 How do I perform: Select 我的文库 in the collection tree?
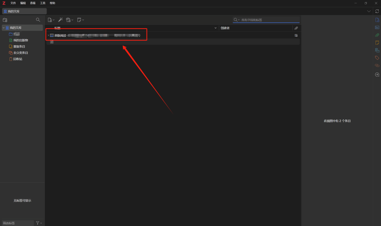click(23, 28)
